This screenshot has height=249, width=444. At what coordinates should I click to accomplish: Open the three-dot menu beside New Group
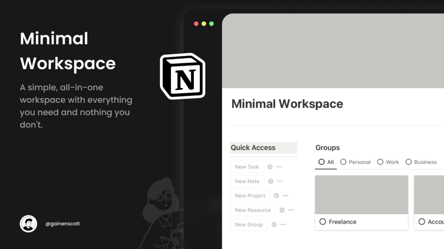click(284, 224)
